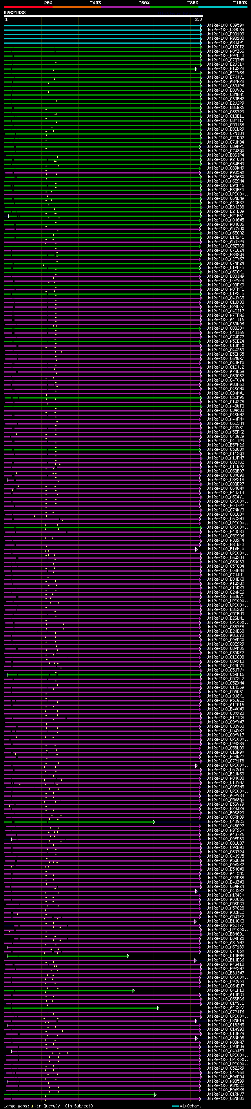This screenshot has width=251, height=1109.
Task: Select hit label UniRef100_C9KBW3
Action: (x=225, y=848)
